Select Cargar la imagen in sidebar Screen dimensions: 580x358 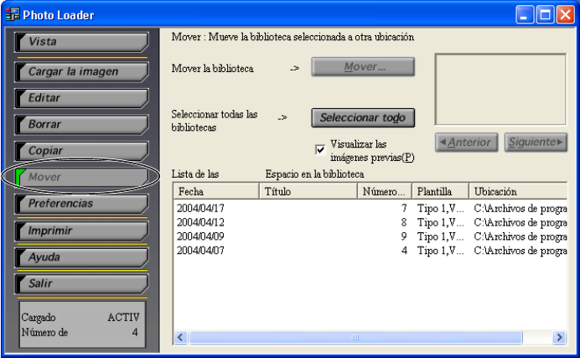[x=81, y=72]
